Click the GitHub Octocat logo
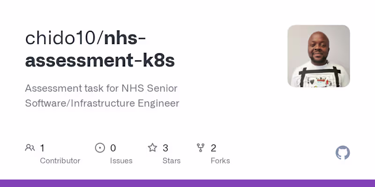 tap(343, 153)
